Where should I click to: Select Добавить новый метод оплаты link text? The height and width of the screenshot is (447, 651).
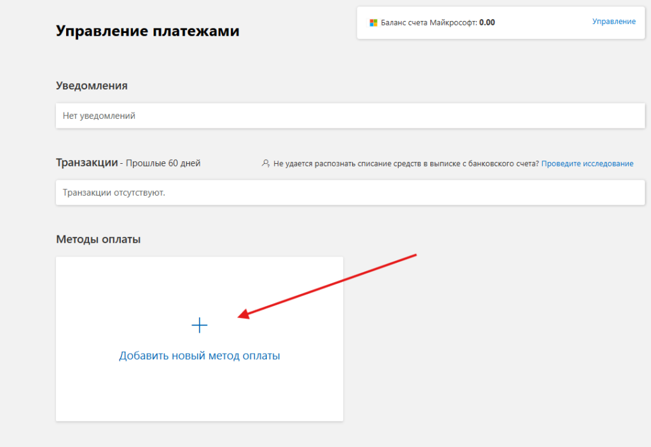pos(200,356)
